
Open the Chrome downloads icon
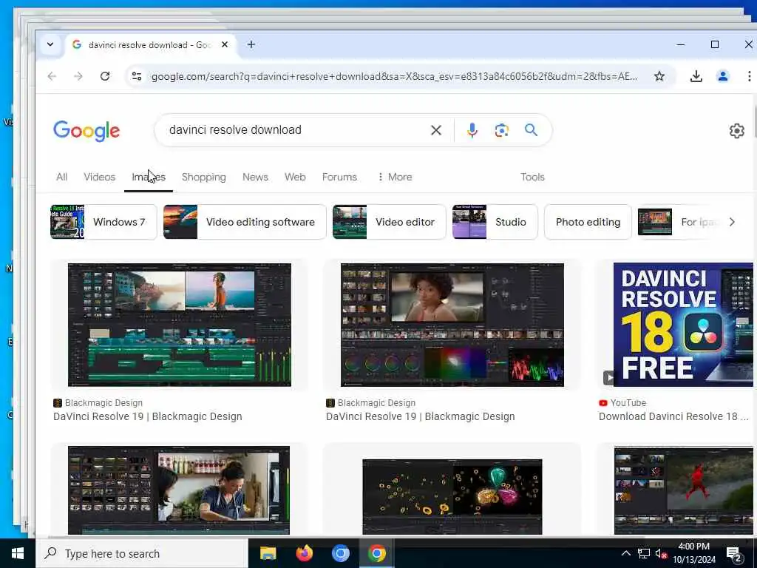[x=696, y=76]
